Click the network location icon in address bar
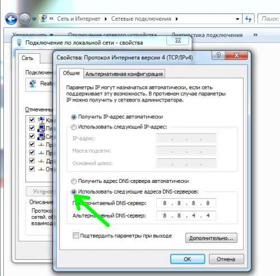Image resolution: width=280 pixels, height=276 pixels. coord(44,19)
